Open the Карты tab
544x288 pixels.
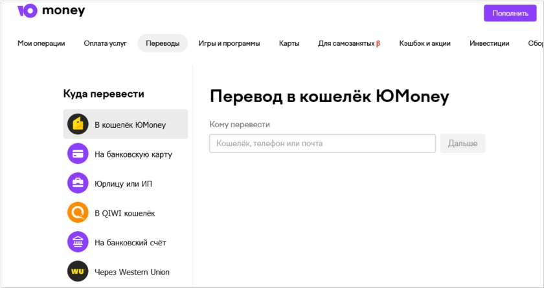coord(289,43)
